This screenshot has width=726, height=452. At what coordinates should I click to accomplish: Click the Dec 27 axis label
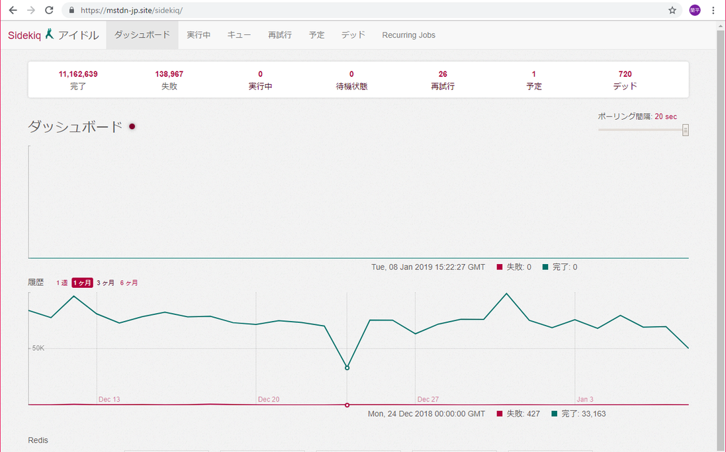pos(428,399)
